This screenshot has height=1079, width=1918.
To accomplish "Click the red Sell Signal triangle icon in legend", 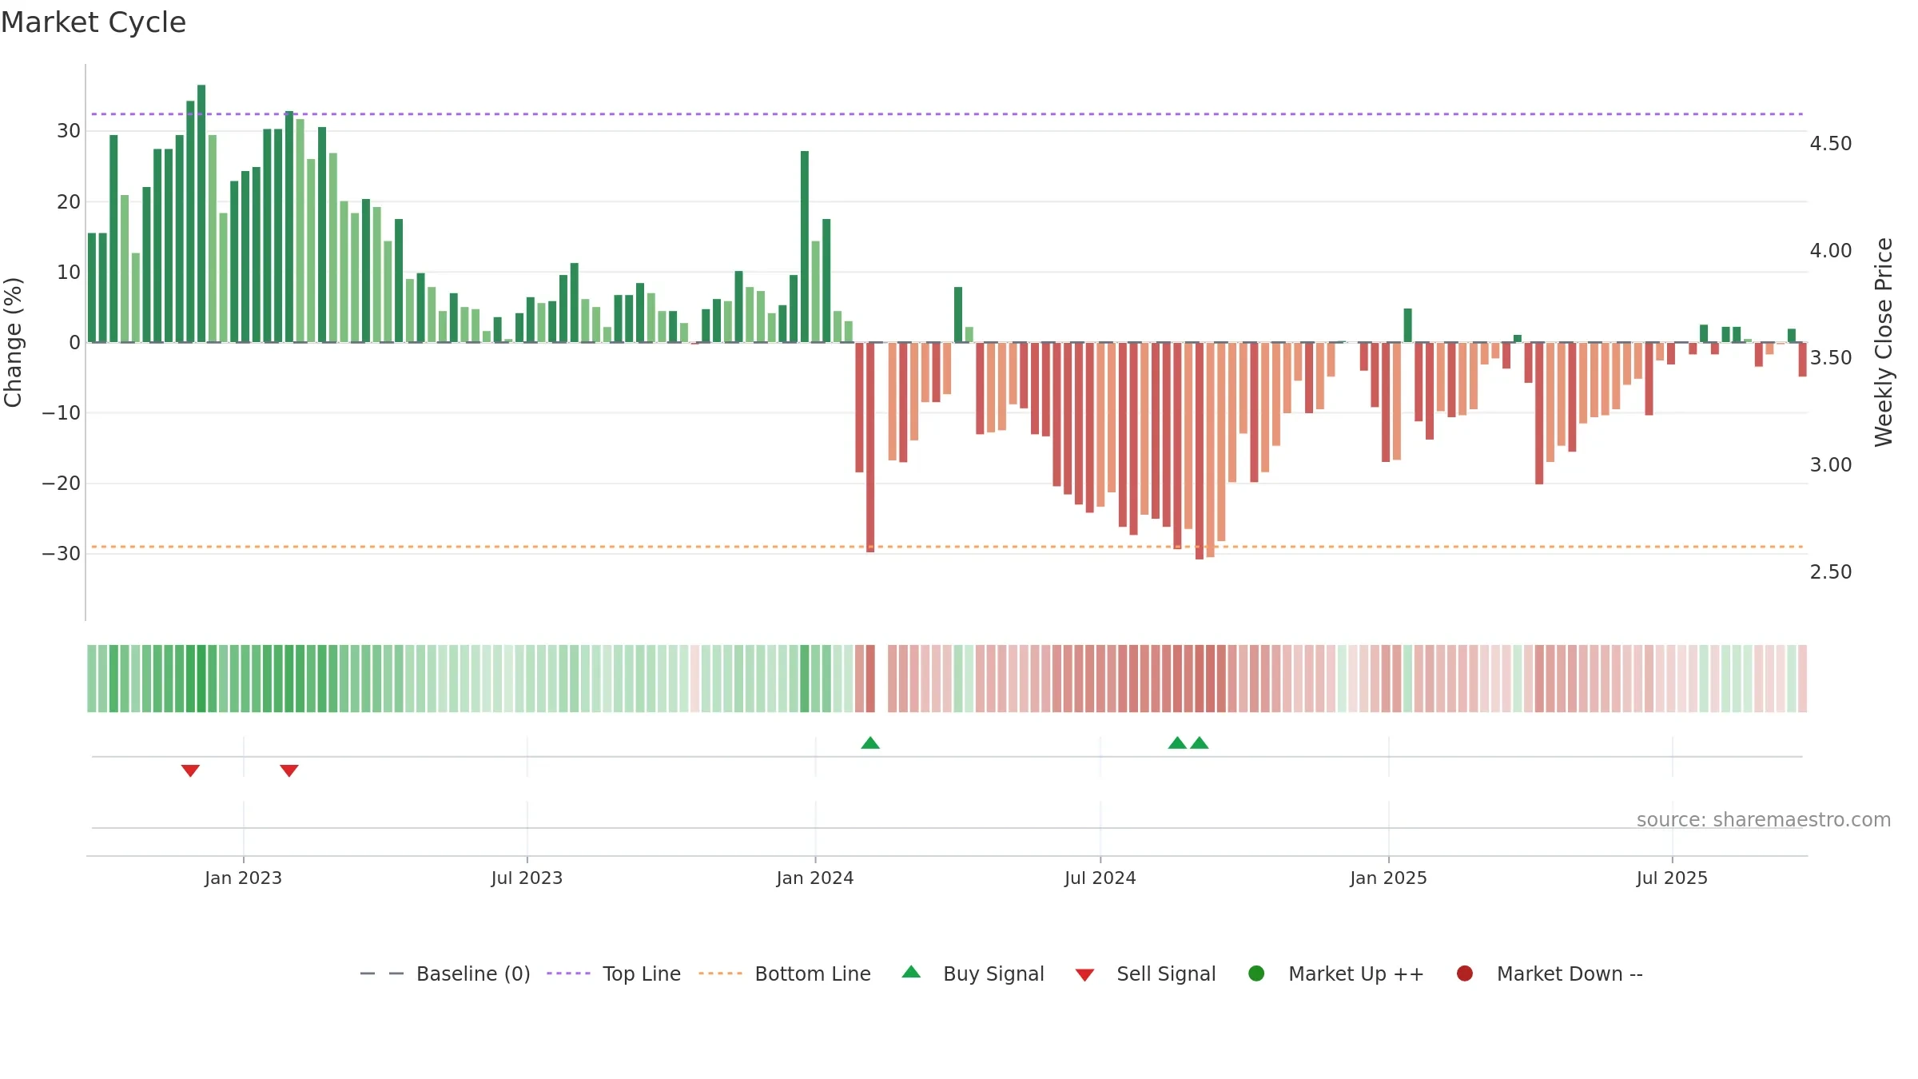I will [1084, 975].
